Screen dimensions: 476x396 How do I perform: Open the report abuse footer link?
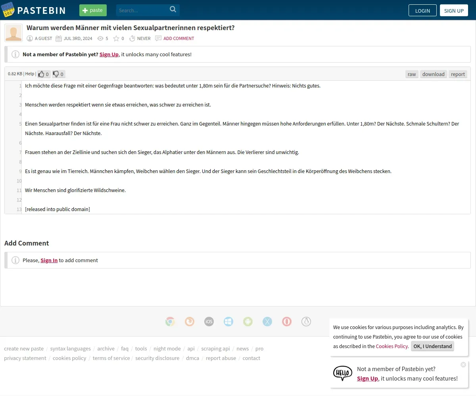[221, 358]
